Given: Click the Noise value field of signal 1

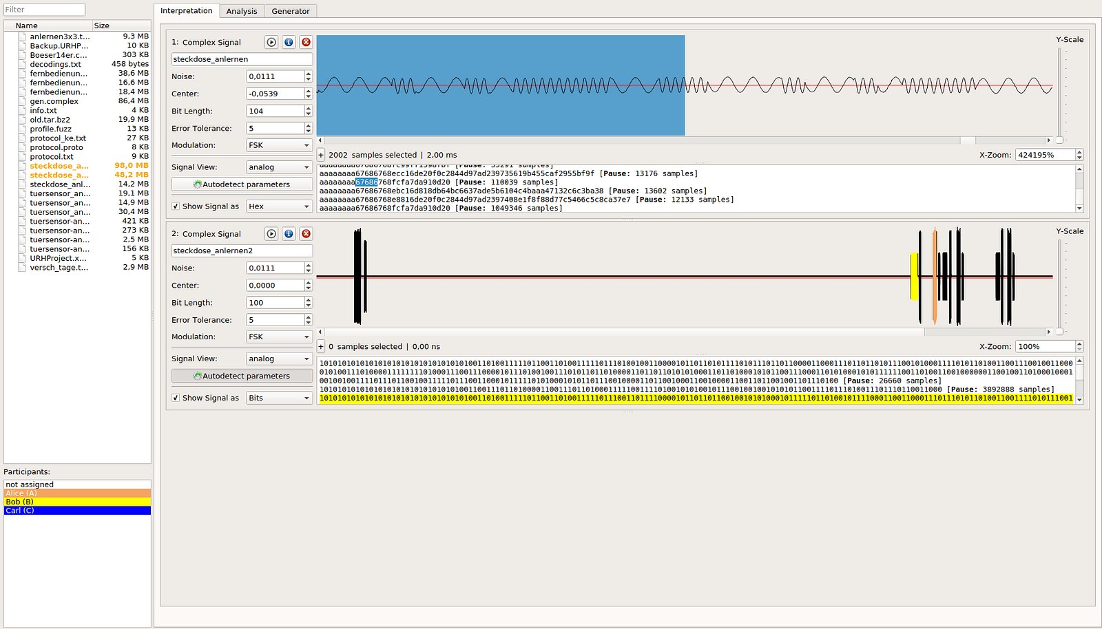Looking at the screenshot, I should coord(275,76).
